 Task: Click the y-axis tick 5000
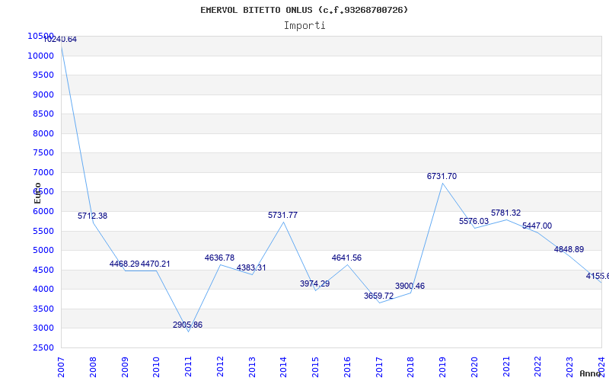(43, 251)
